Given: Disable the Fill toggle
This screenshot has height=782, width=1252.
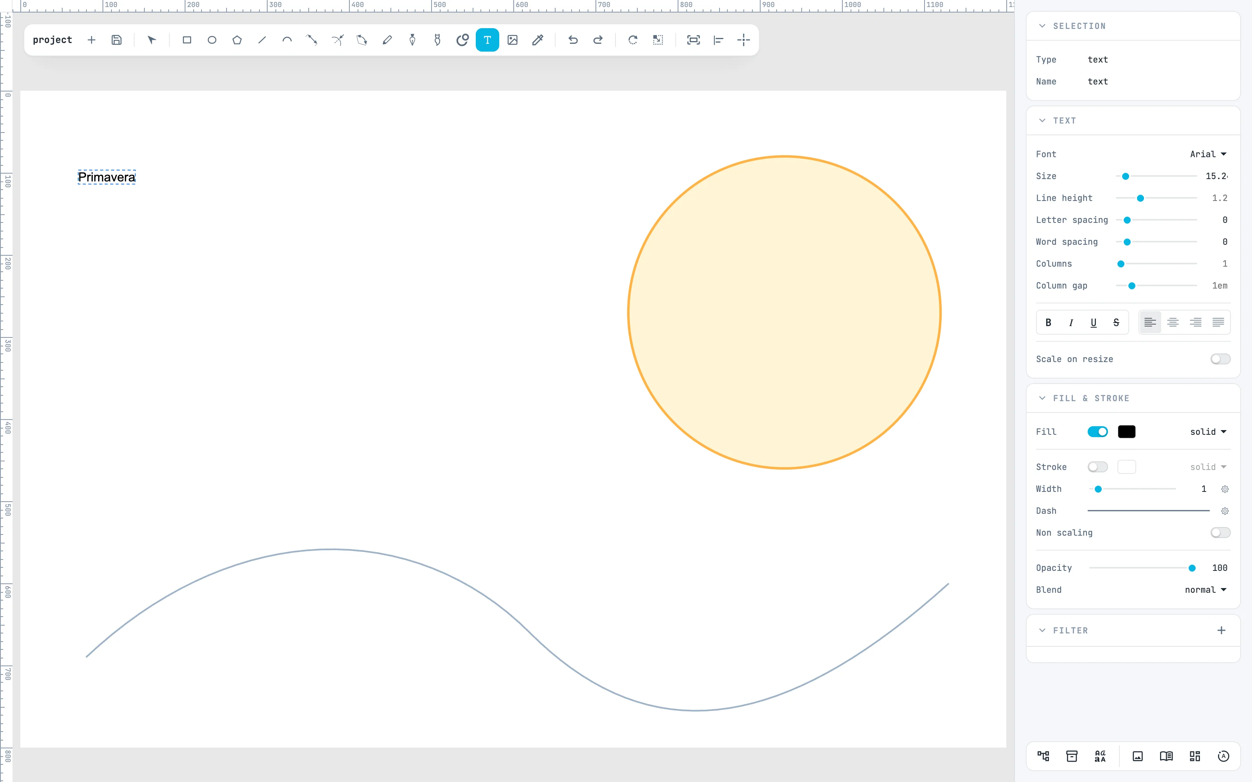Looking at the screenshot, I should tap(1097, 431).
